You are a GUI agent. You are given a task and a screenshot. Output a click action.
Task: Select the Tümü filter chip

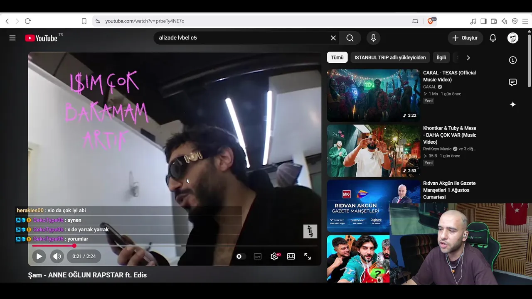337,58
